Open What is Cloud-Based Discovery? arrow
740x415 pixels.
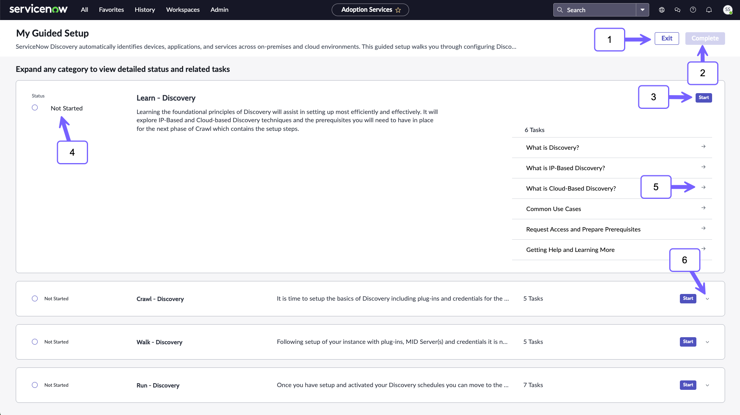tap(703, 187)
